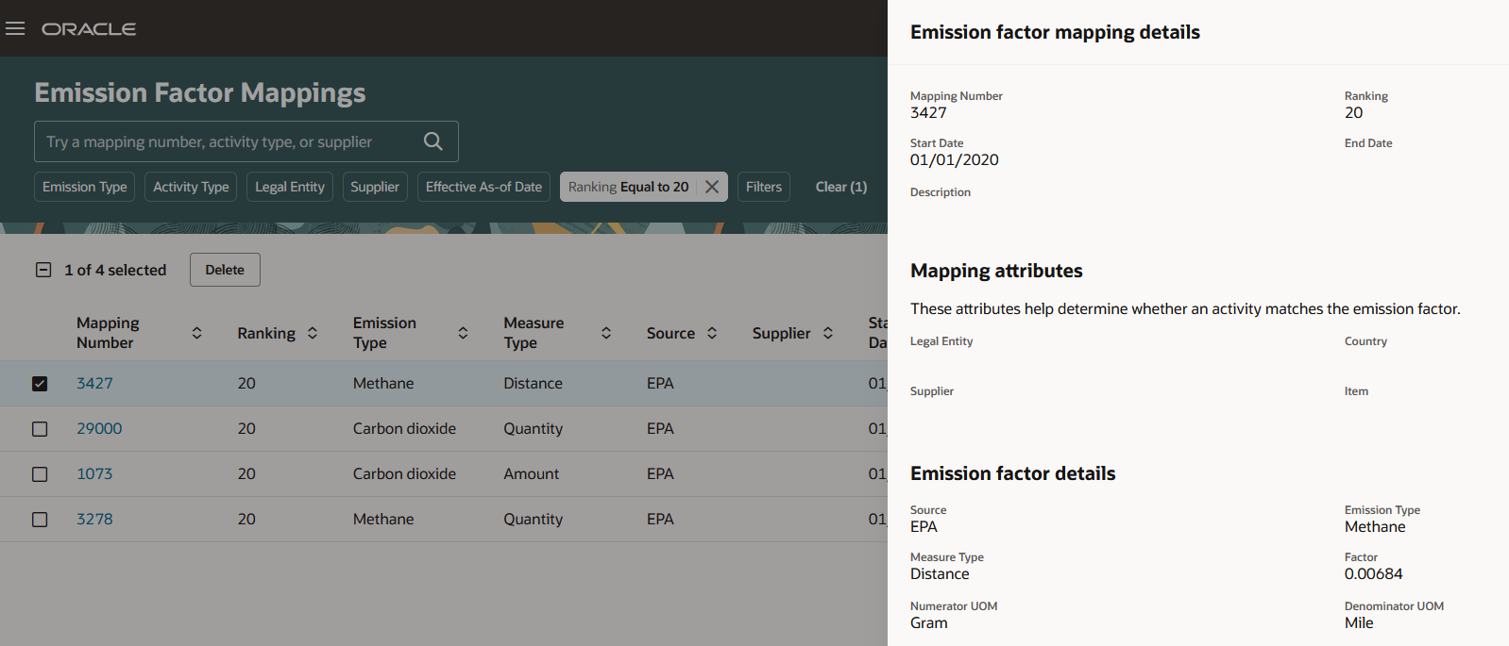Delete the selected mapping

pyautogui.click(x=225, y=270)
